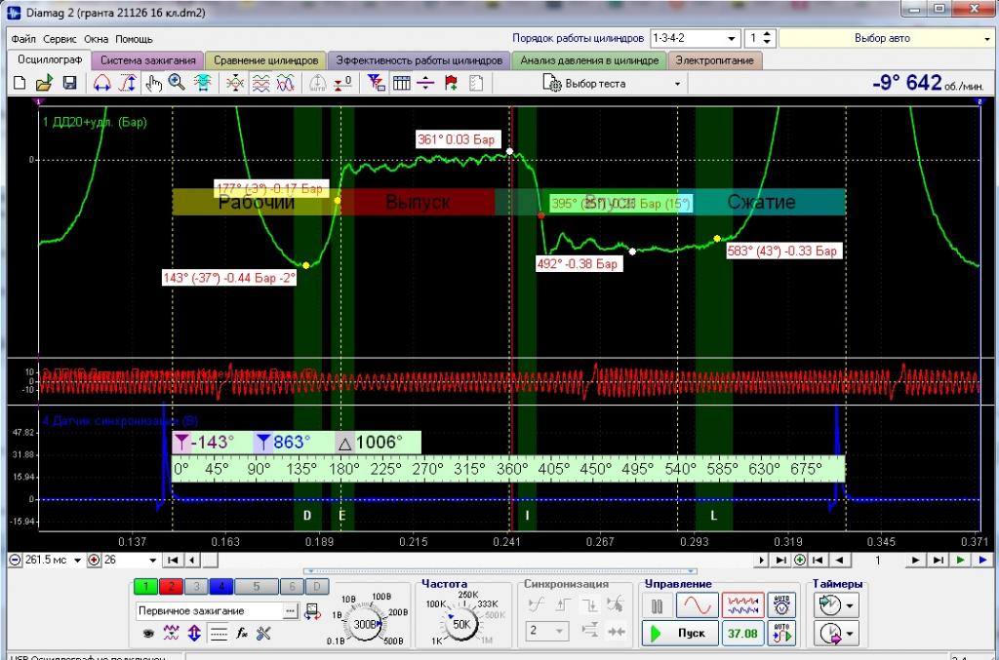Image resolution: width=999 pixels, height=660 pixels.
Task: Click the purple wavy signal filter icon
Action: pyautogui.click(x=172, y=633)
